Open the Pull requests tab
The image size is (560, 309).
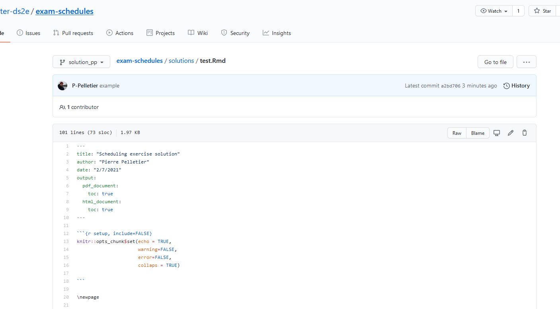click(x=73, y=33)
